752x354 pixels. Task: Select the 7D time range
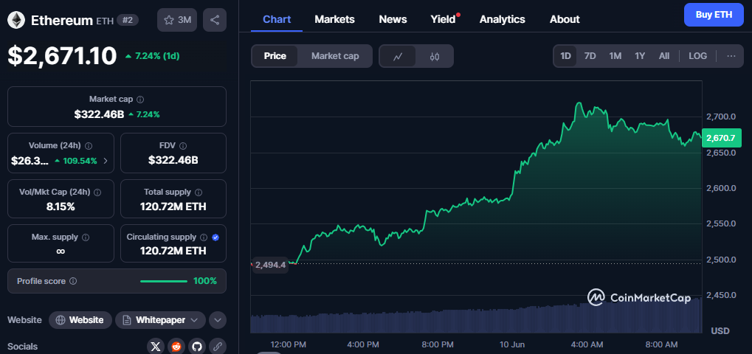click(590, 56)
